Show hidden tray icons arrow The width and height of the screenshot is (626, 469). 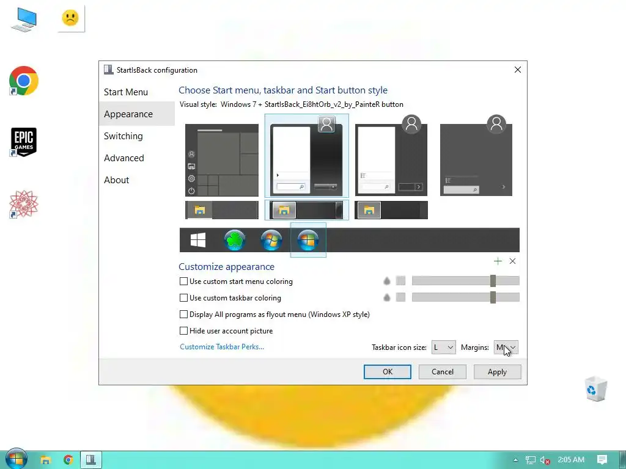coord(515,460)
